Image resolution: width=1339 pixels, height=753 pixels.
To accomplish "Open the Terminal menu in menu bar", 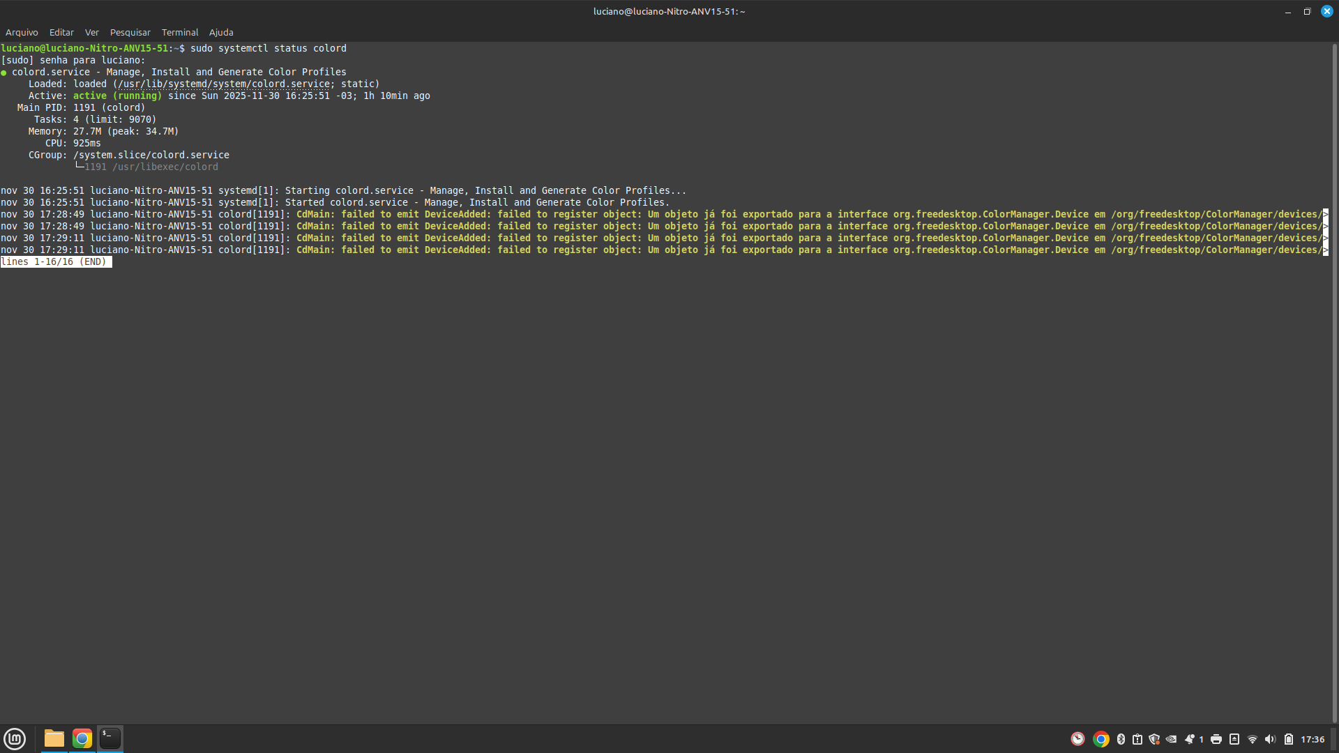I will [x=180, y=32].
